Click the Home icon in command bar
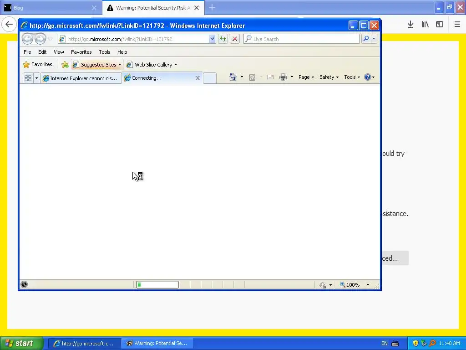Viewport: 466px width, 350px height. point(233,77)
